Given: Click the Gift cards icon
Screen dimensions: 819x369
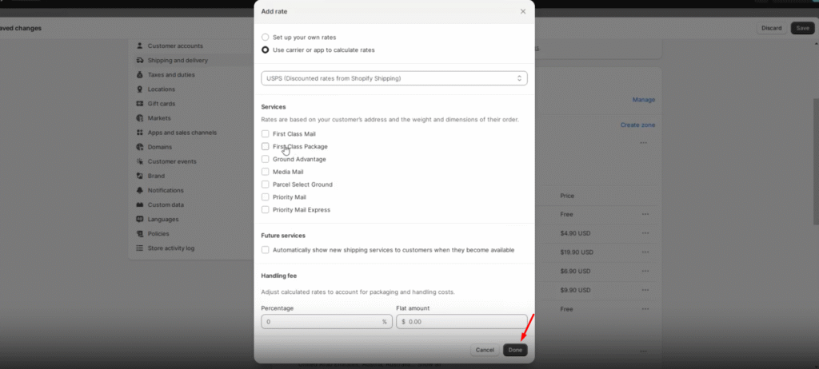Looking at the screenshot, I should click(139, 104).
